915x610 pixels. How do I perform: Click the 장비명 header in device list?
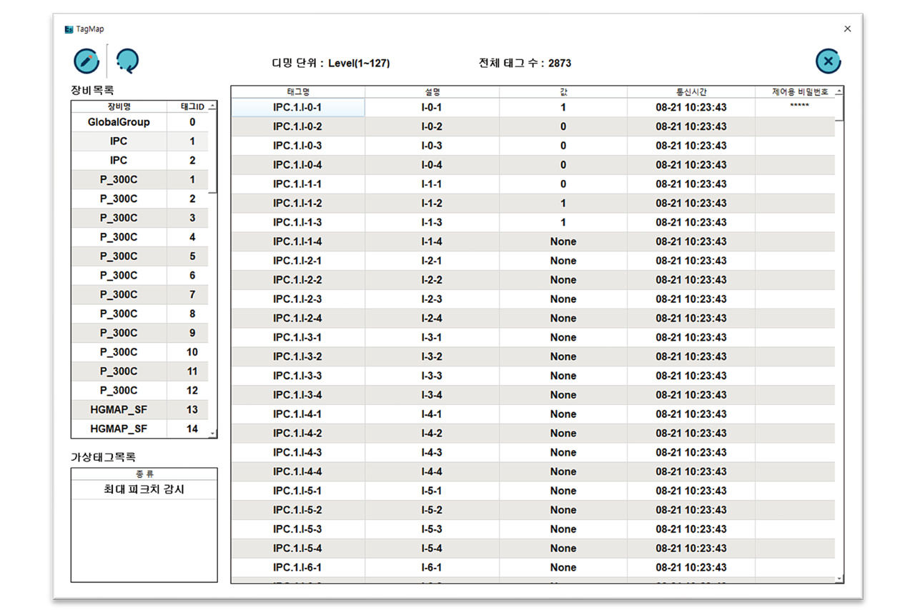coord(119,106)
